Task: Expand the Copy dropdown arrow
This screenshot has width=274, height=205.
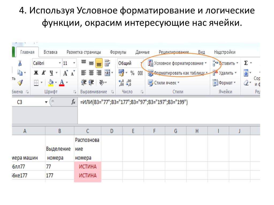Action: coord(25,73)
